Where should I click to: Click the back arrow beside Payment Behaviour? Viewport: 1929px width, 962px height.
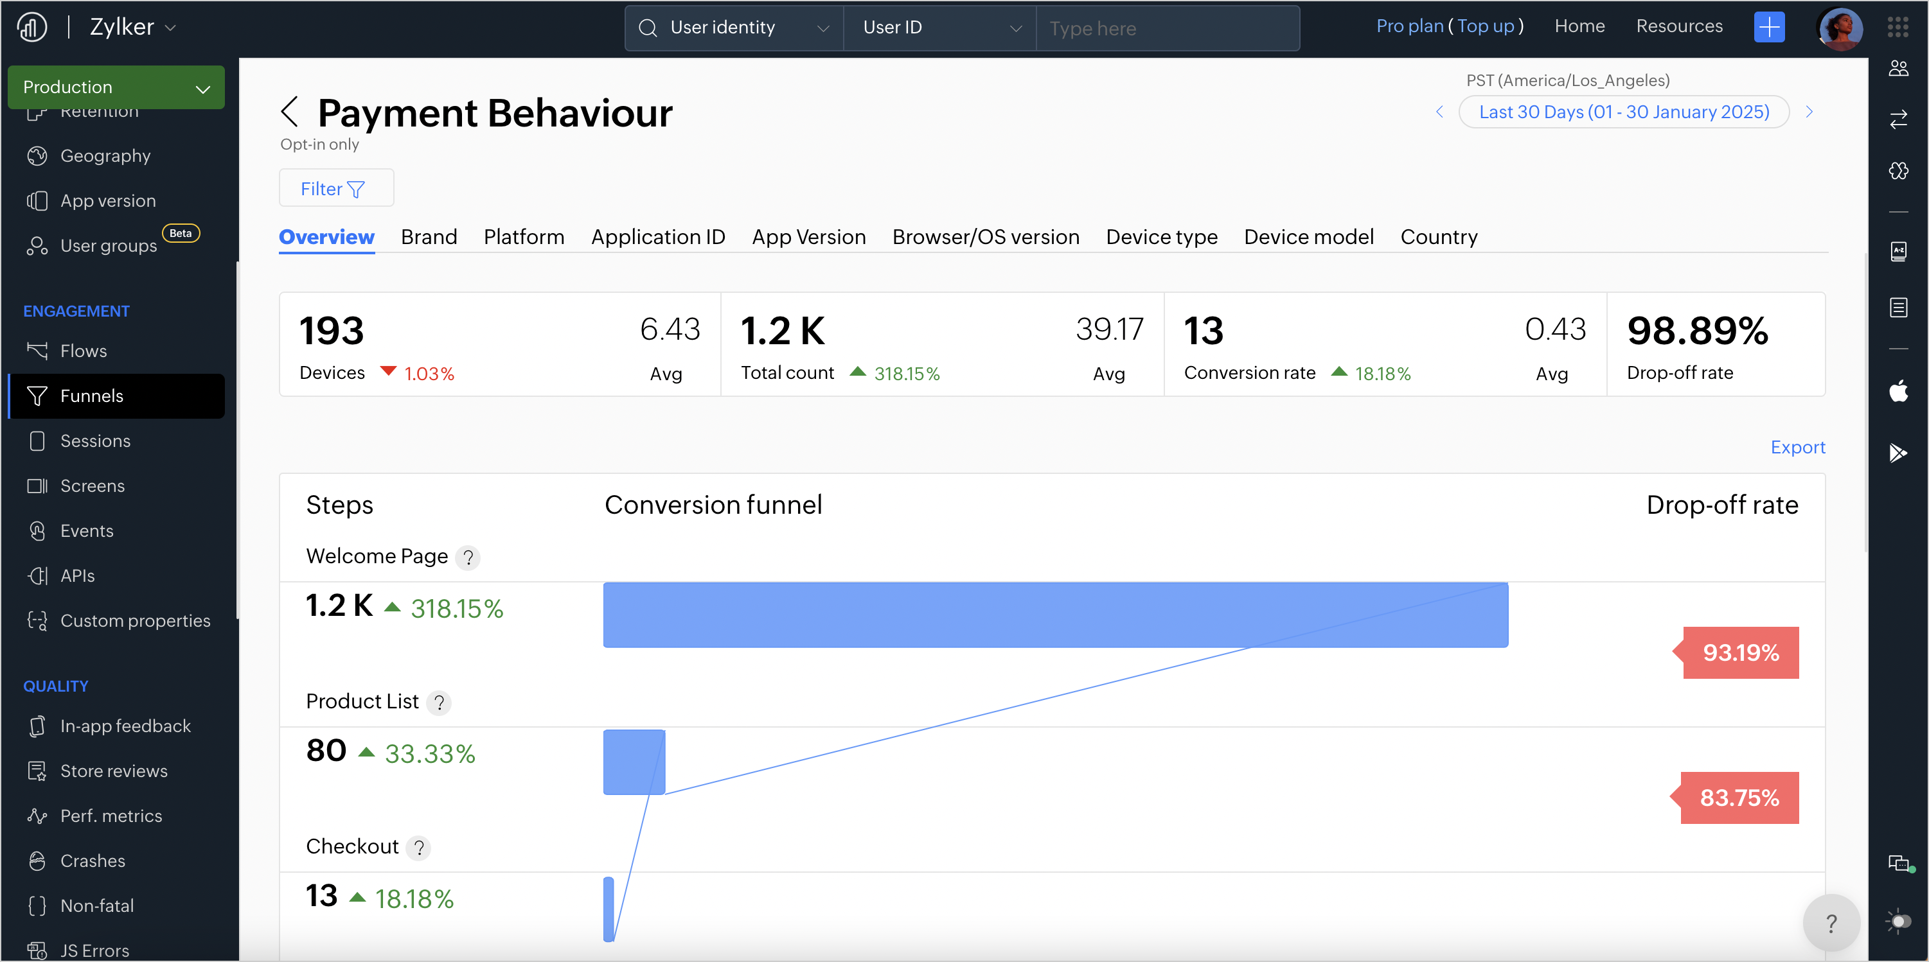point(290,112)
